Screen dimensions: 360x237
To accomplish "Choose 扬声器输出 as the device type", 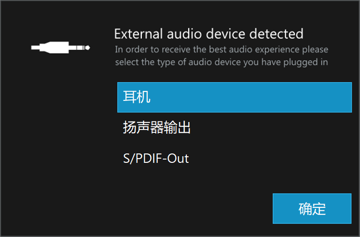I will pos(234,128).
